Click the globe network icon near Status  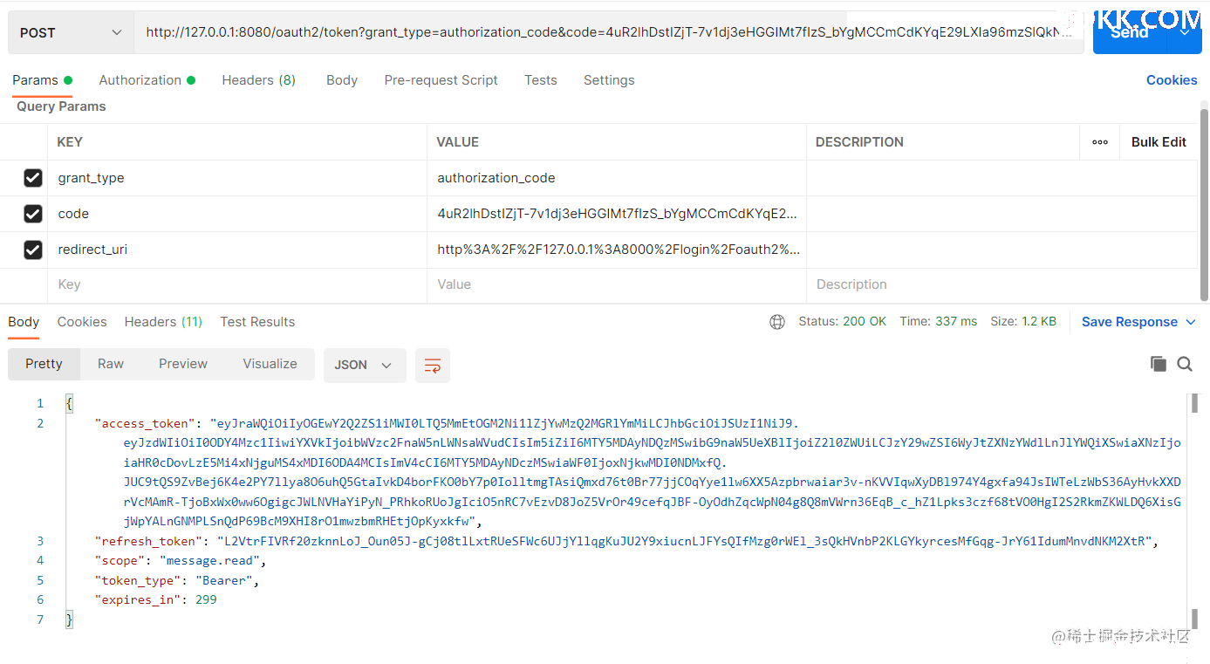tap(776, 322)
